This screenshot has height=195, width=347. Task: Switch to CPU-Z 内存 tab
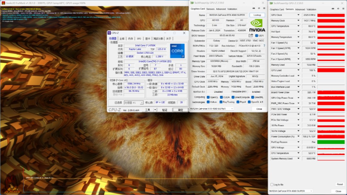point(130,38)
